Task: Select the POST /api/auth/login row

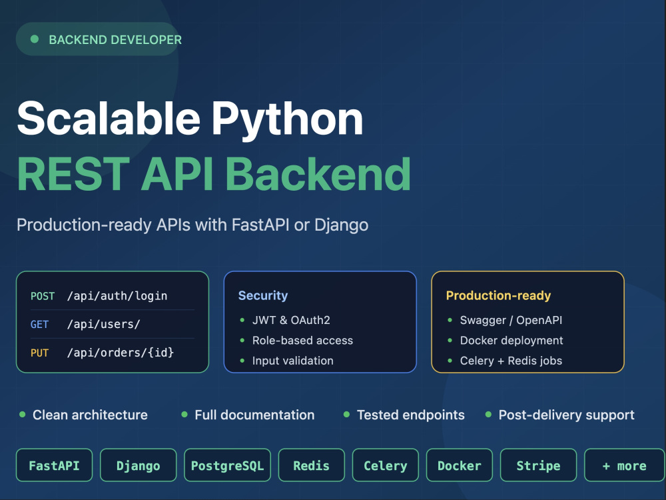Action: pos(113,296)
